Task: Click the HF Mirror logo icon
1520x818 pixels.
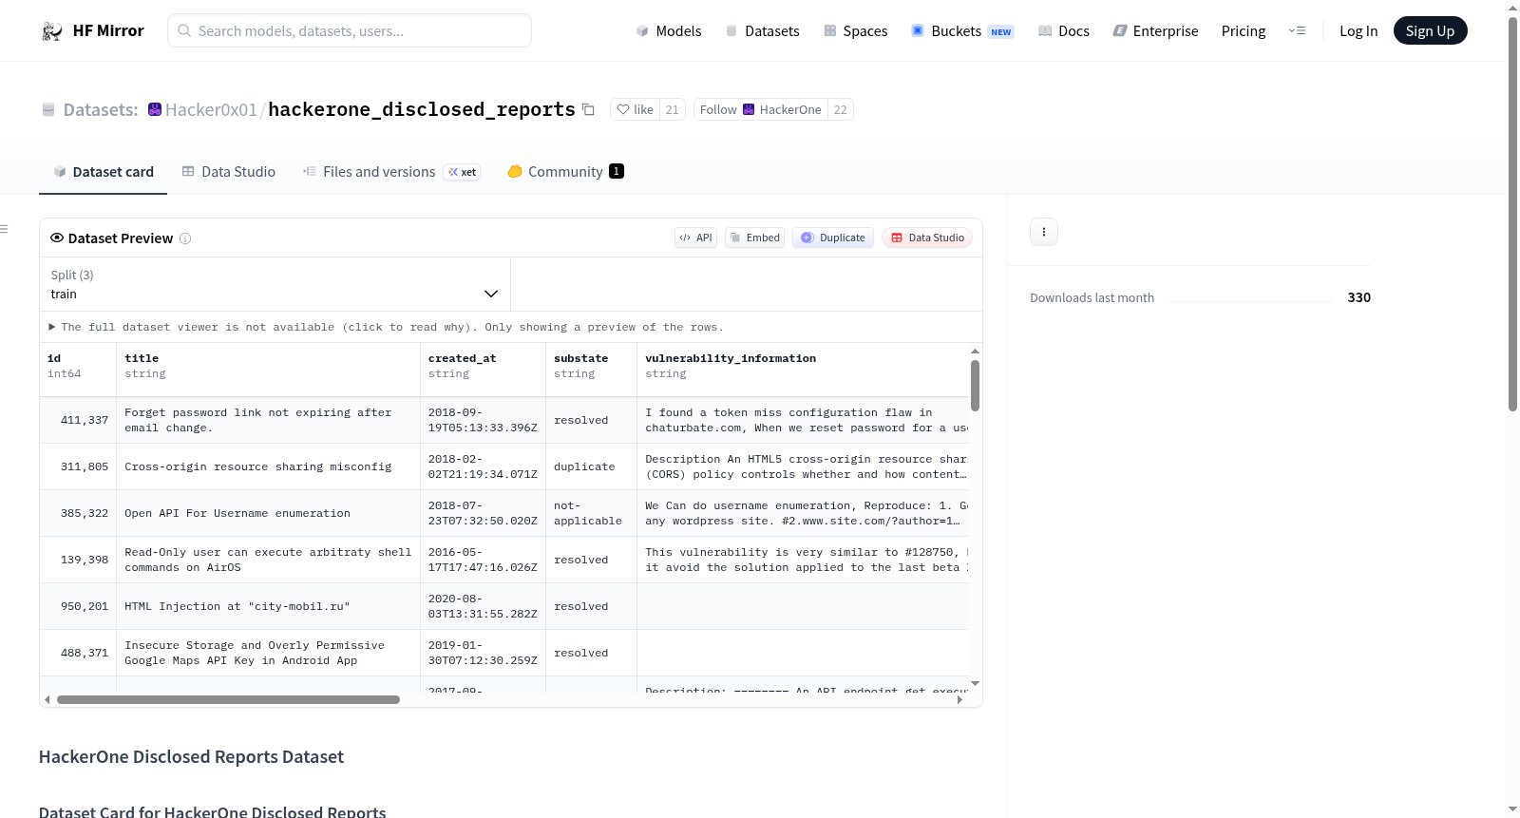Action: click(x=52, y=31)
